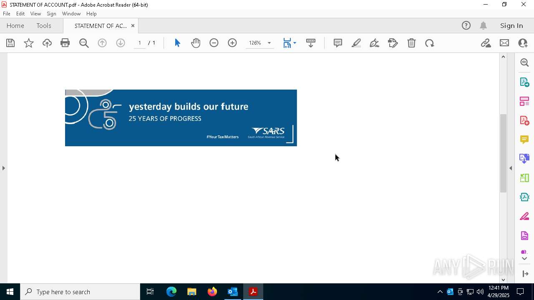Click scrollbar down arrow
Screen dimensions: 534x300
coord(503,280)
